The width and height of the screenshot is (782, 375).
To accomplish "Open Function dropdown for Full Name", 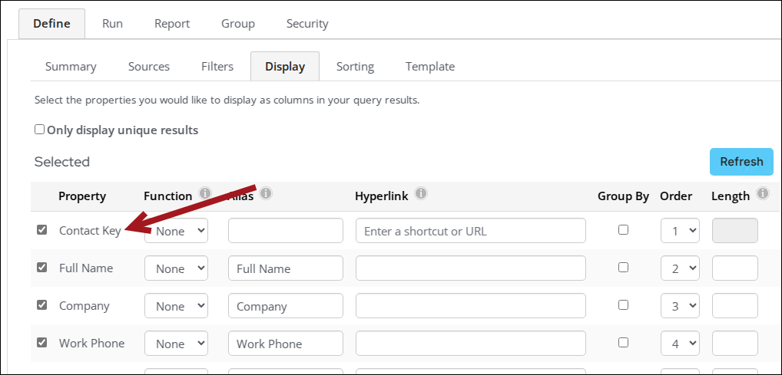I will 176,268.
